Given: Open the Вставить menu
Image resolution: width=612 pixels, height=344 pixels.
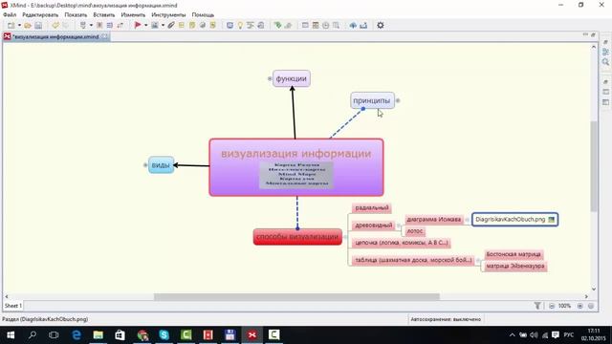Looking at the screenshot, I should pyautogui.click(x=104, y=15).
